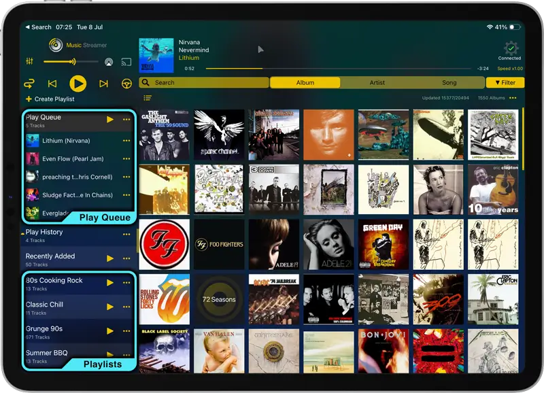Open the Filter dropdown
The image size is (544, 393).
(505, 82)
